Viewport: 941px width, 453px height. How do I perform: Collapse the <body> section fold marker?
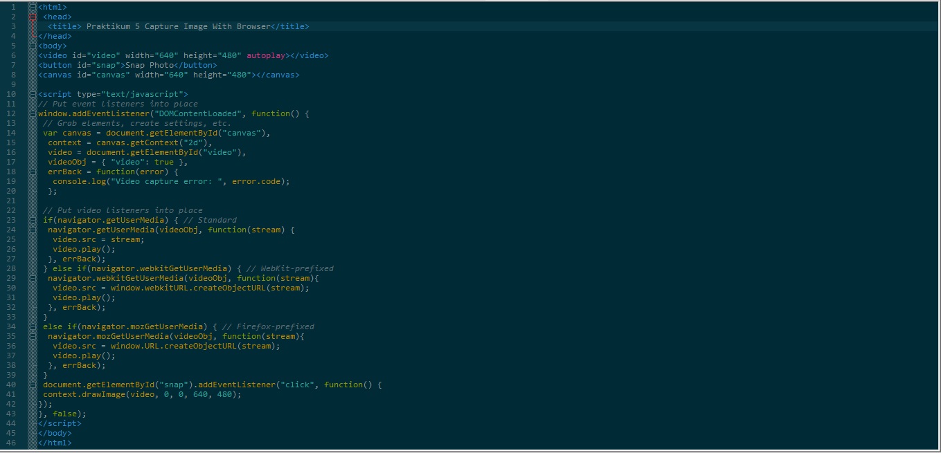[x=31, y=45]
